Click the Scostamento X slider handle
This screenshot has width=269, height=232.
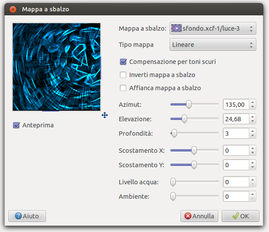(x=194, y=151)
